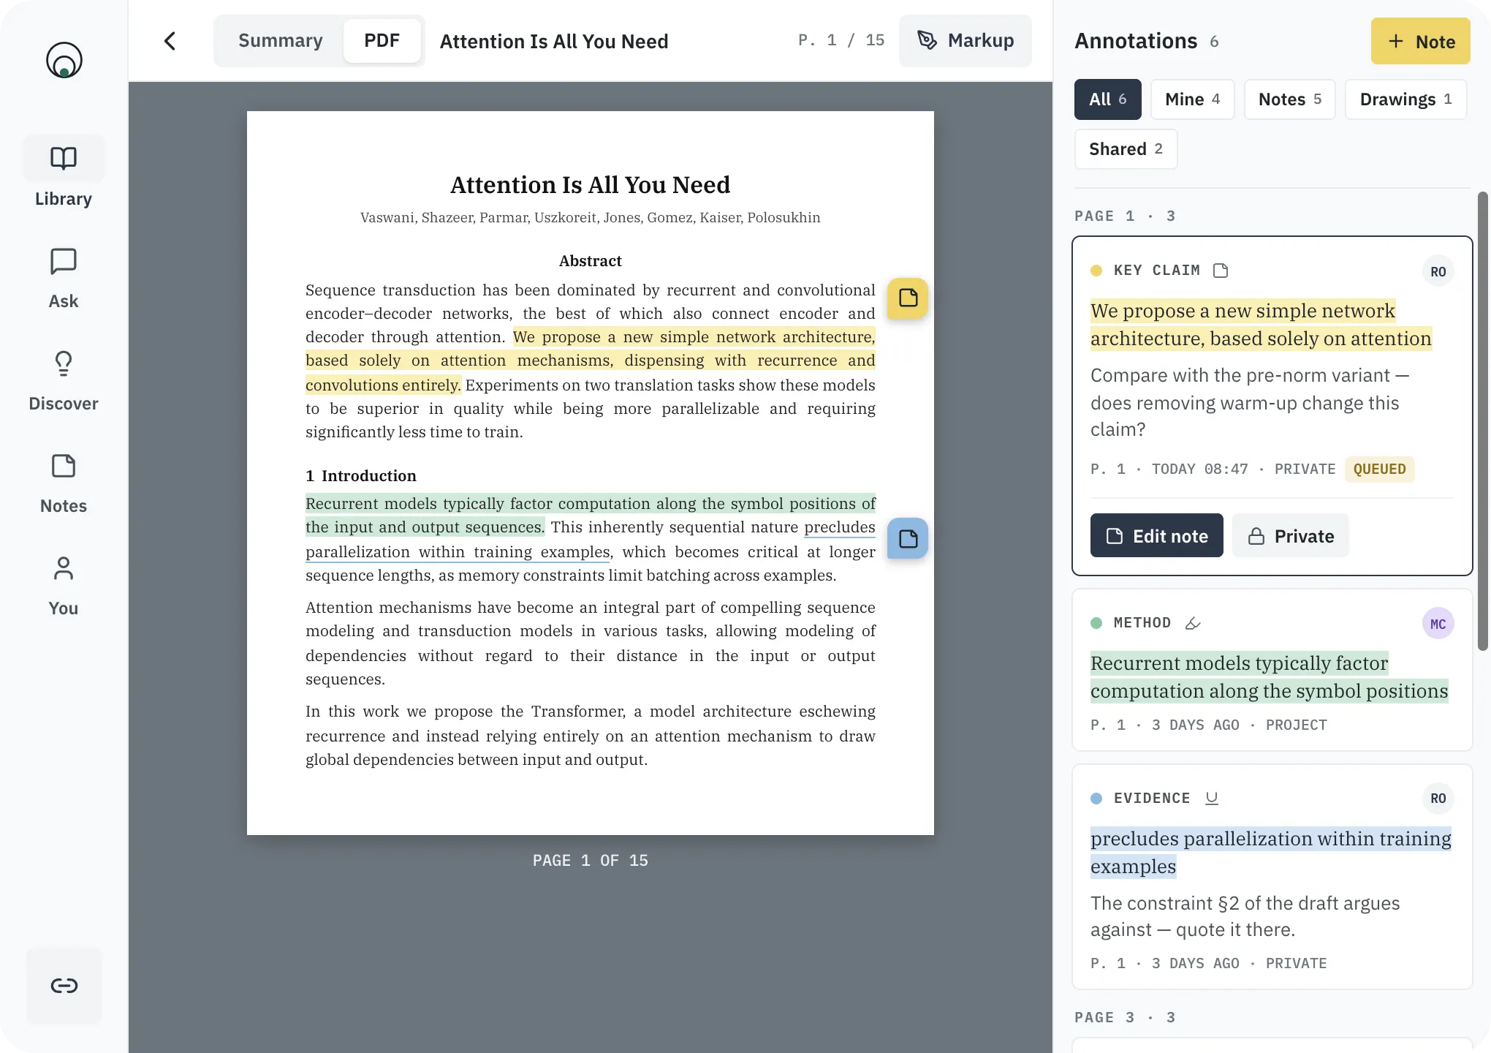The image size is (1491, 1053).
Task: Click the yellow note marker on the abstract
Action: pos(908,298)
